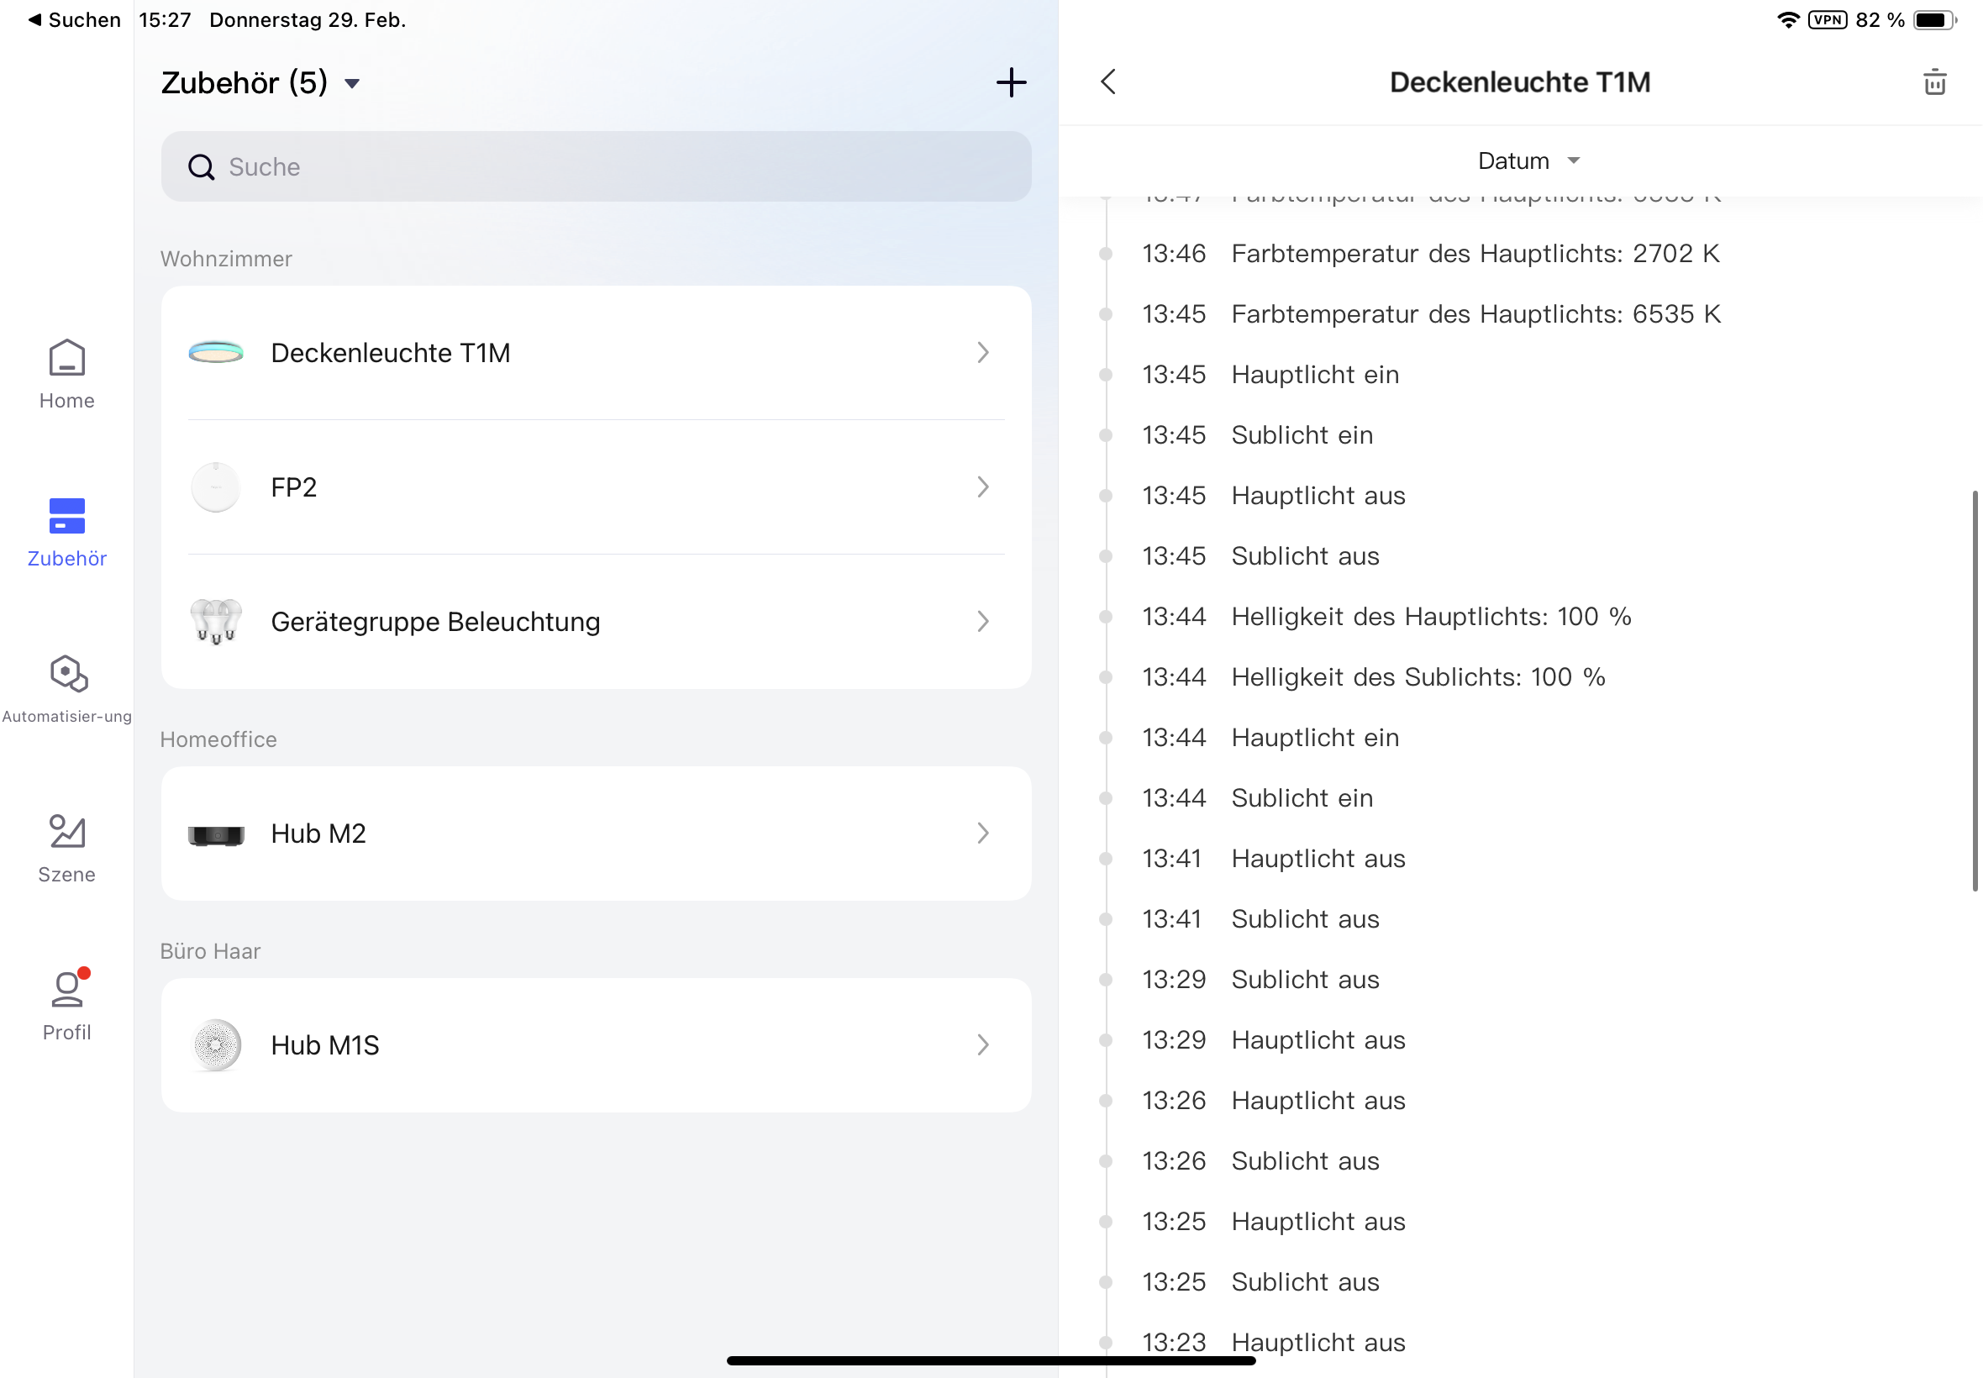Click the Hub M2 device icon
1983x1378 pixels.
pyautogui.click(x=216, y=834)
